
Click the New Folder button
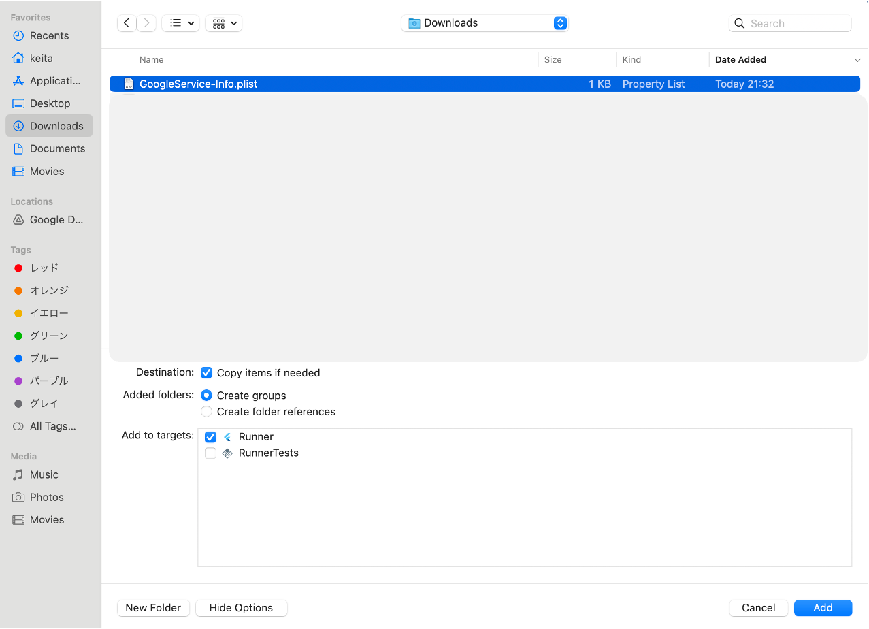tap(153, 608)
